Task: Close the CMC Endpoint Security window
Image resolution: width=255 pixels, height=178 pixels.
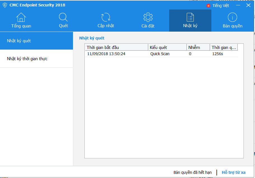Action: (x=248, y=5)
